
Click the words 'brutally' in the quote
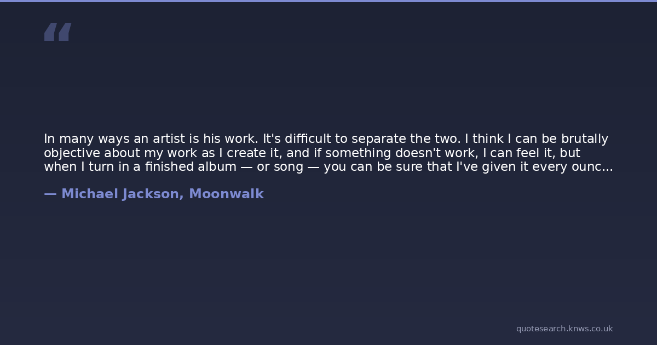tap(584, 139)
